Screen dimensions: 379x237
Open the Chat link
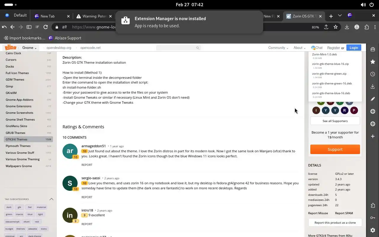click(x=317, y=48)
